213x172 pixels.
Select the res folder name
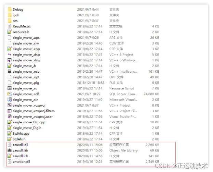15,21
